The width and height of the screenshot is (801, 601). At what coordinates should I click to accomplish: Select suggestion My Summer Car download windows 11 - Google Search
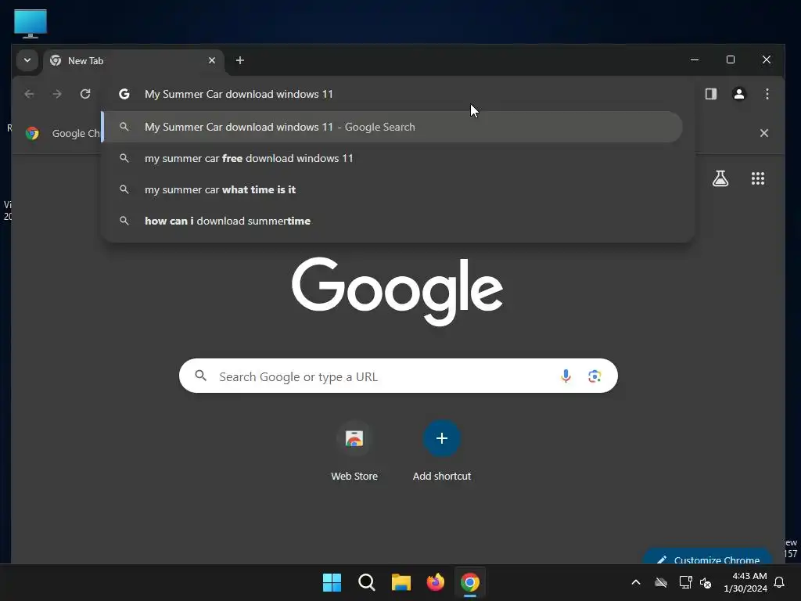pyautogui.click(x=393, y=127)
